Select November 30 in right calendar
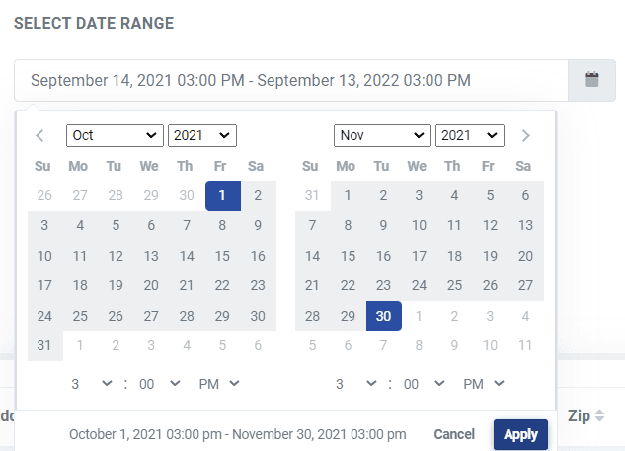This screenshot has width=625, height=451. 383,316
